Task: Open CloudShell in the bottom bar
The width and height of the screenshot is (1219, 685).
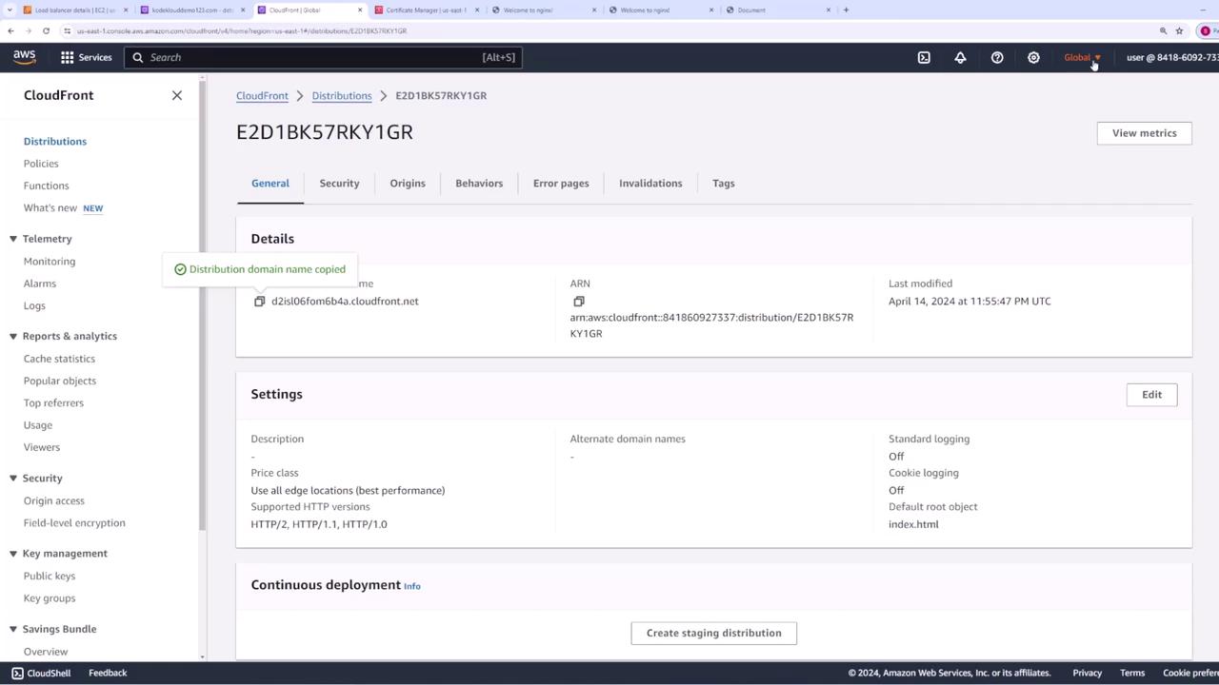Action: (41, 673)
